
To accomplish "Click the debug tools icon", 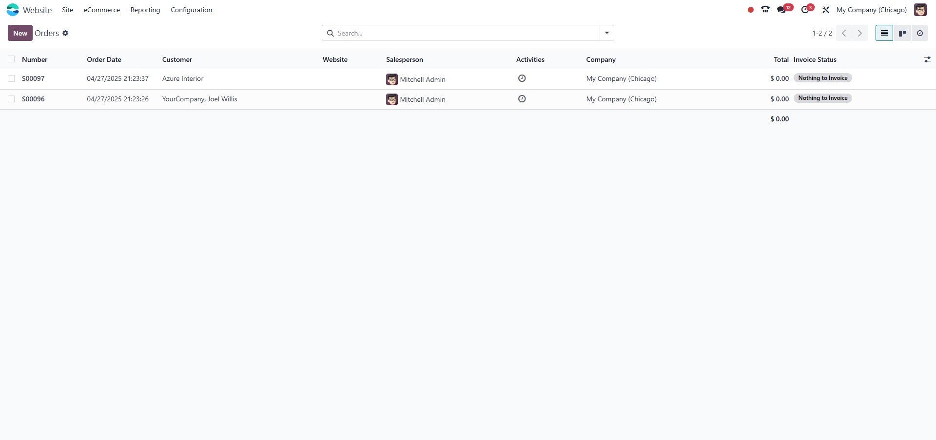I will tap(826, 10).
